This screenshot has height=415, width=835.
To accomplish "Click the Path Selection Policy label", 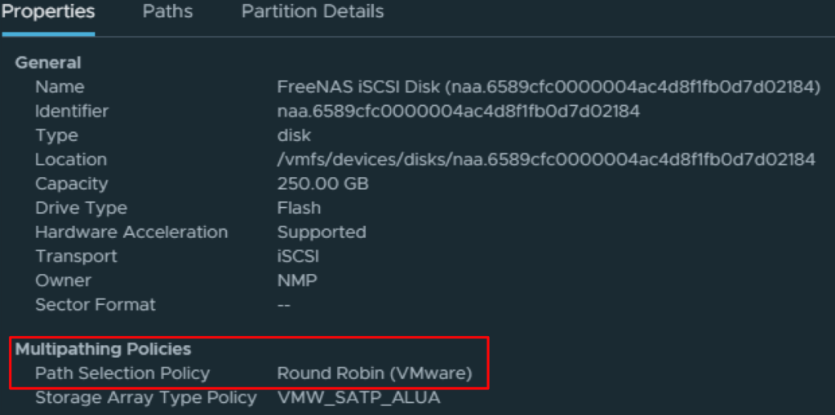I will 122,373.
